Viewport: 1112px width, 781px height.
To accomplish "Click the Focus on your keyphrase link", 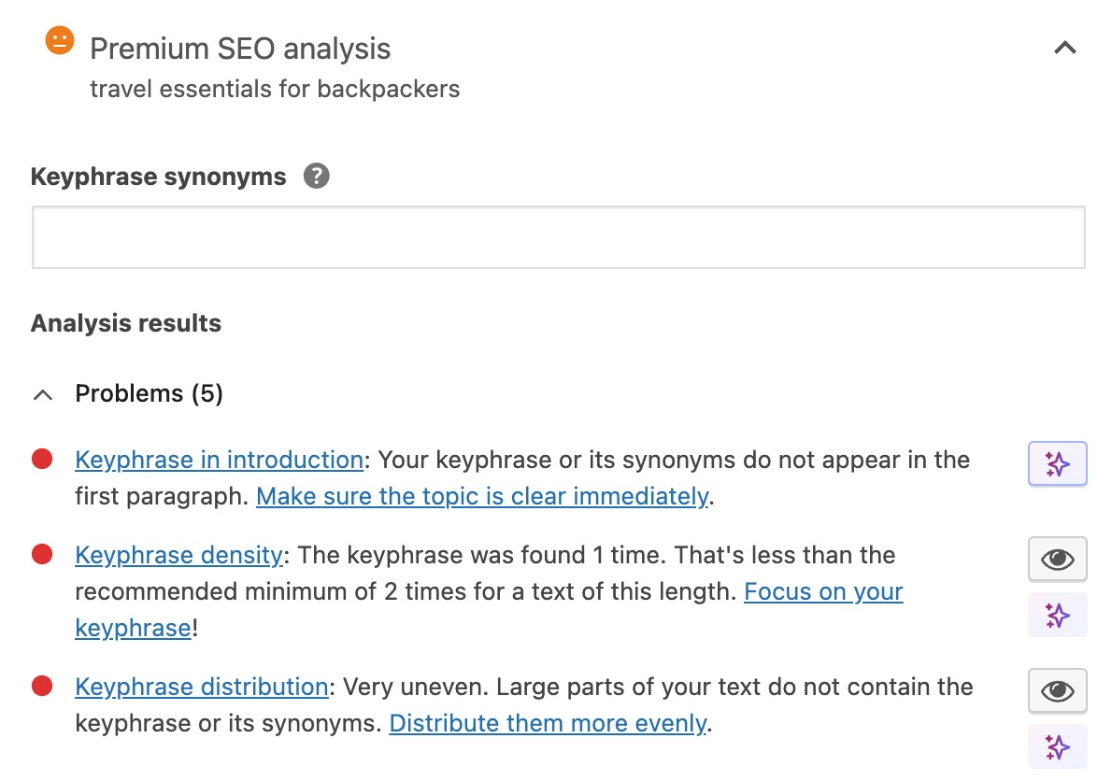I will tap(822, 591).
